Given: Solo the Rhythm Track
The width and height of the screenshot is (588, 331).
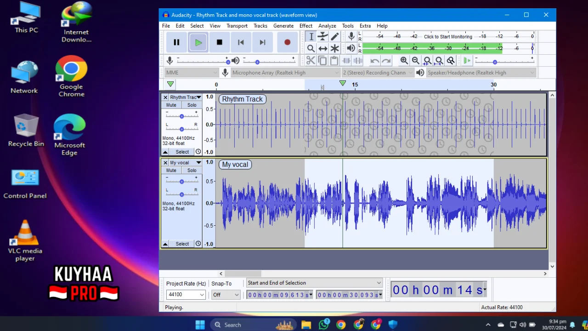Looking at the screenshot, I should (192, 105).
